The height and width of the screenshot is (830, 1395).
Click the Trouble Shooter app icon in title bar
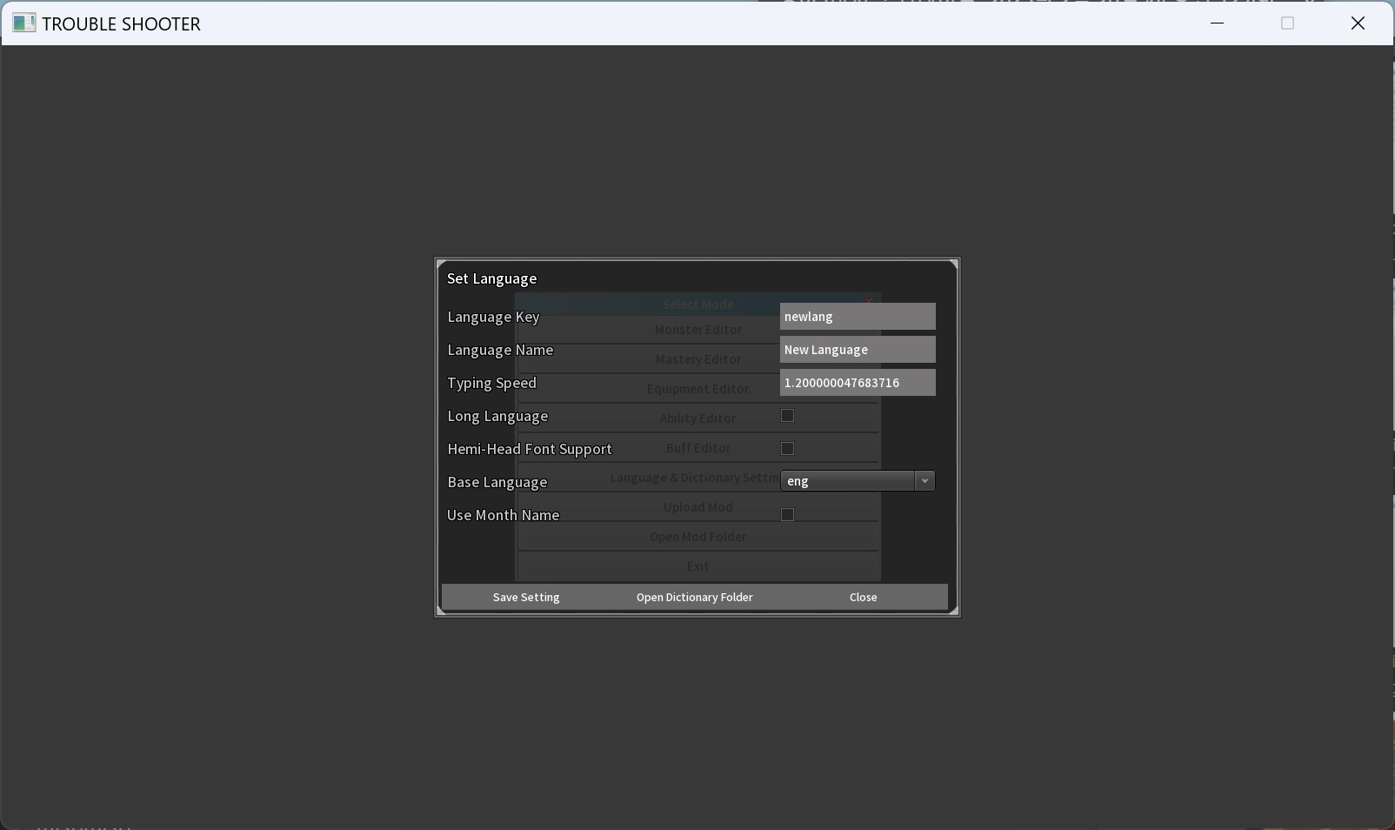coord(24,23)
